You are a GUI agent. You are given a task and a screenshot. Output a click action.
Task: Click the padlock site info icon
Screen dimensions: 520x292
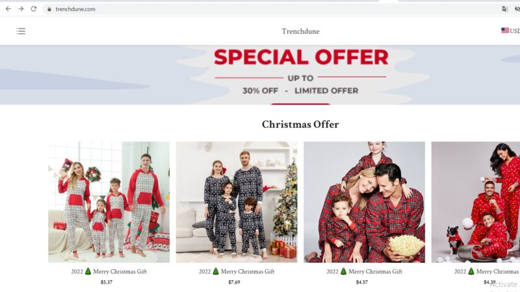[x=49, y=9]
